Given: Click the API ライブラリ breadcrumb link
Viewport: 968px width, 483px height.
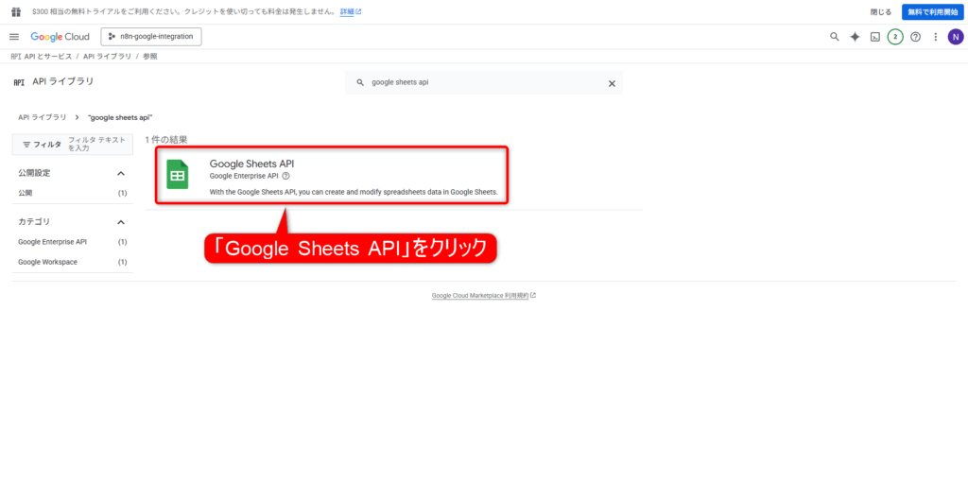Looking at the screenshot, I should point(43,117).
